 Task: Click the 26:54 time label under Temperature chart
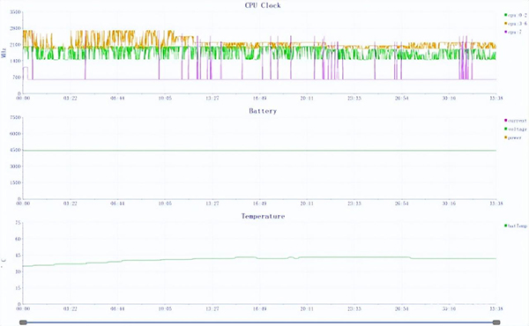pyautogui.click(x=402, y=308)
